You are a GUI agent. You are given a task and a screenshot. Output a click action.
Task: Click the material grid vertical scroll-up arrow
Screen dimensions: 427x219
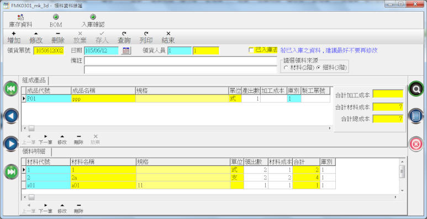click(402, 161)
